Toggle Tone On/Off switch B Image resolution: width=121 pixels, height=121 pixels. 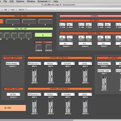[14, 35]
